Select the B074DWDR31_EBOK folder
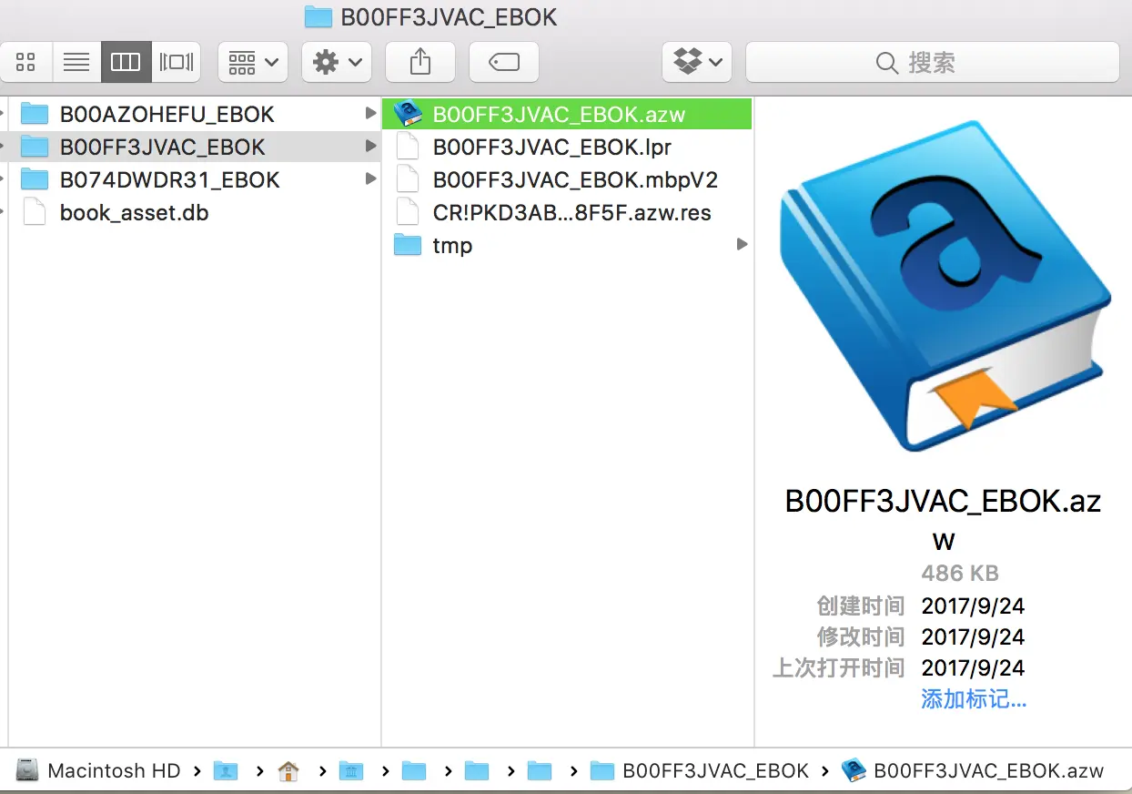The height and width of the screenshot is (794, 1132). (194, 179)
